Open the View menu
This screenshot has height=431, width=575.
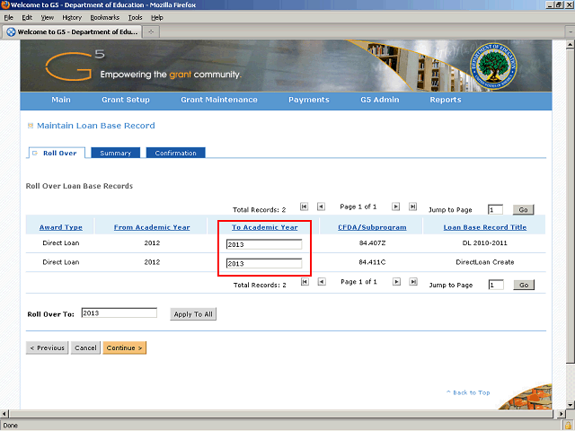48,18
